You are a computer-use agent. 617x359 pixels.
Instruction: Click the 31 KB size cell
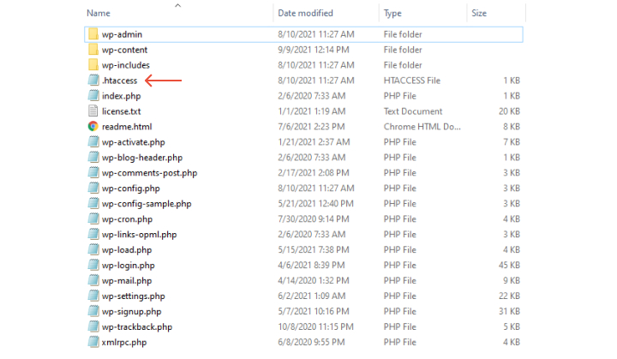[x=509, y=311]
